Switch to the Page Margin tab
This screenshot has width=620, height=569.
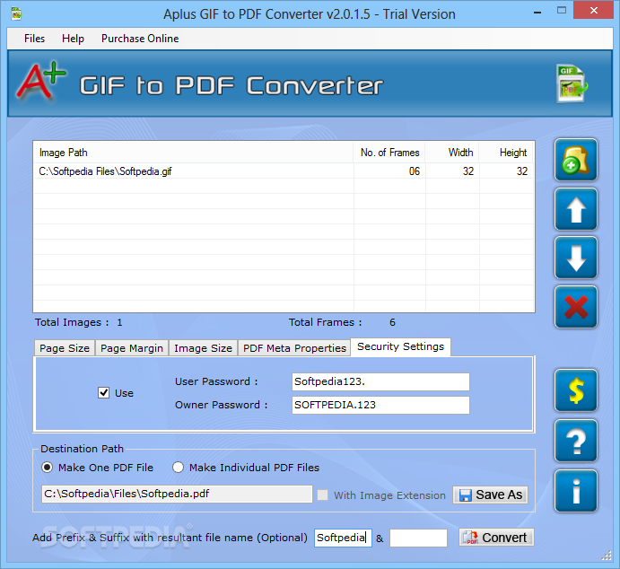coord(132,348)
